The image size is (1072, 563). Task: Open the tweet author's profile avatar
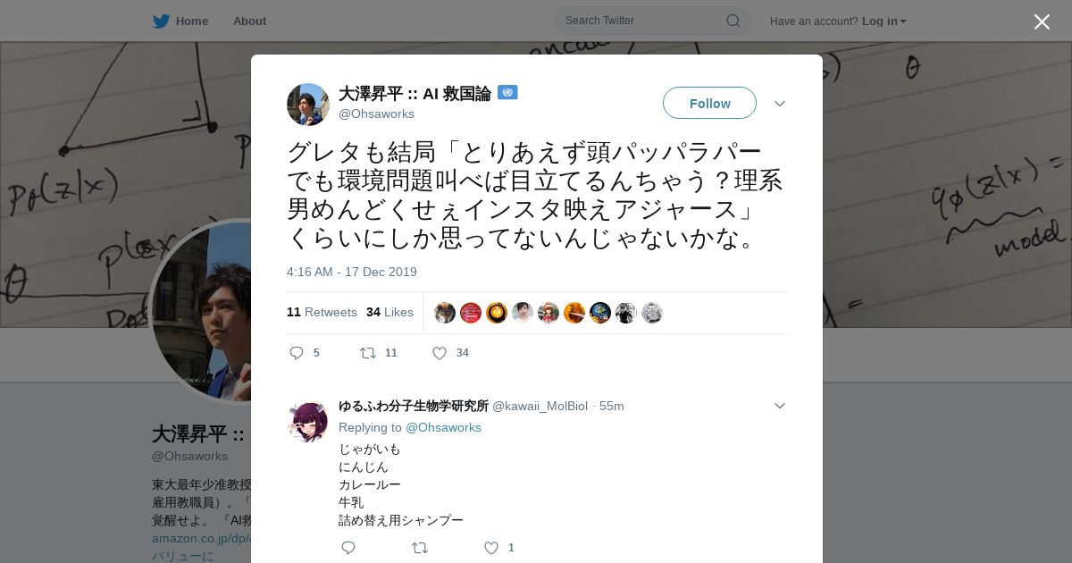tap(308, 105)
